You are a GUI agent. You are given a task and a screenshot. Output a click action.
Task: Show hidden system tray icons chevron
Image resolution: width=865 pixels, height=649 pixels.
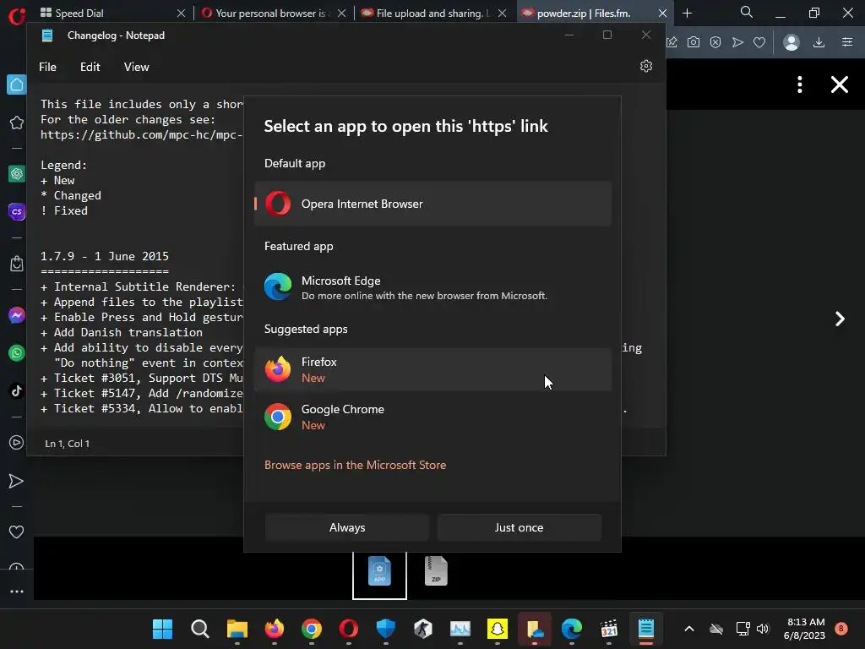tap(689, 629)
